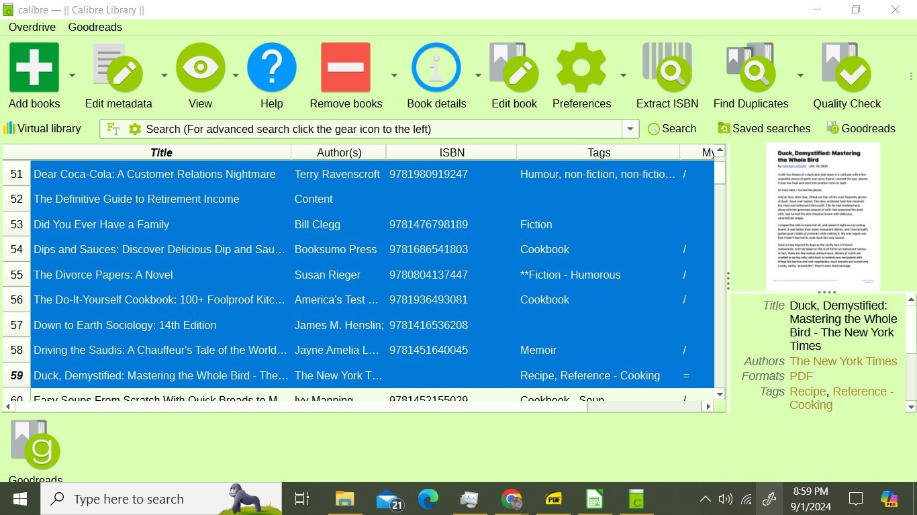Sort by Title column header

click(x=161, y=152)
